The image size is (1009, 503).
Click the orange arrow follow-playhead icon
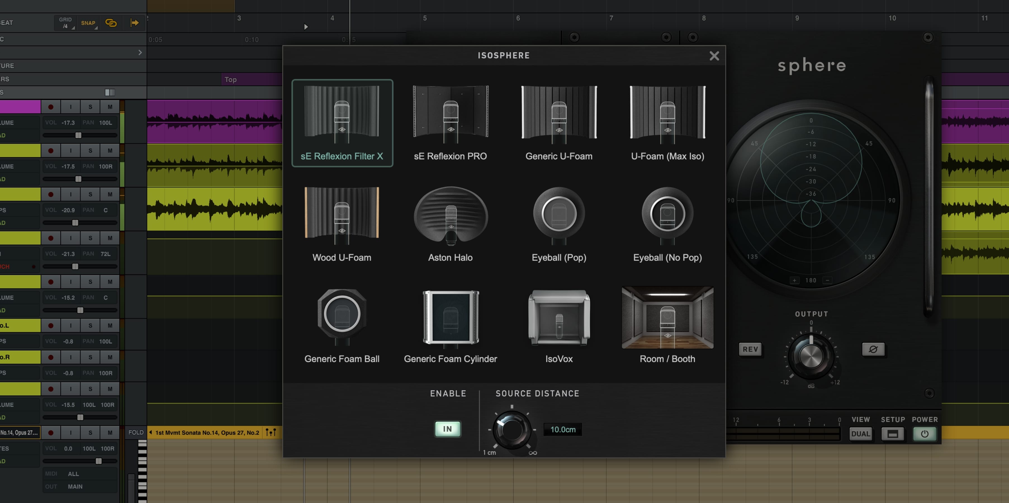tap(134, 23)
